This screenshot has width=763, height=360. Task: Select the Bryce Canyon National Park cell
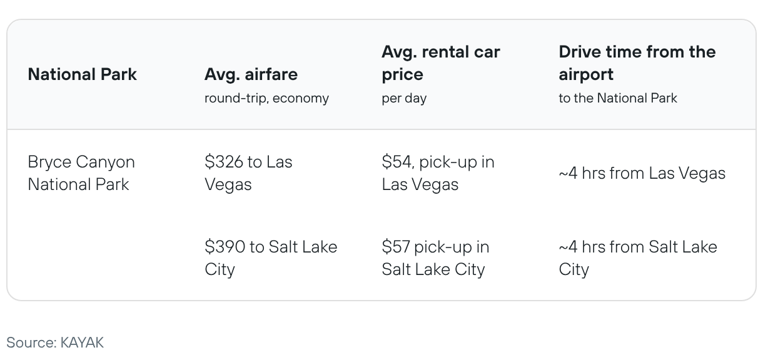(81, 173)
